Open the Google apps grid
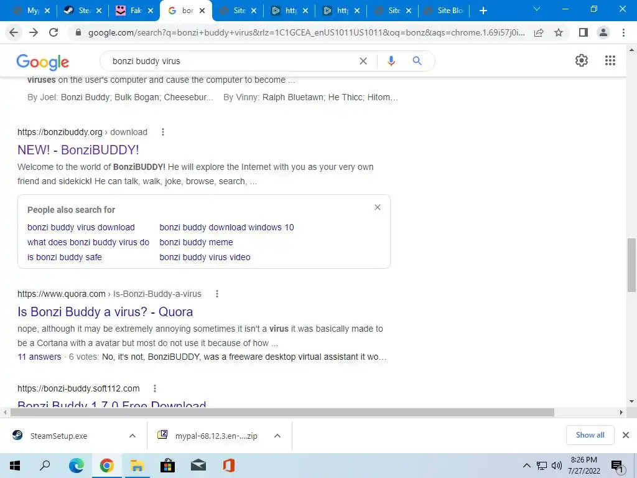 coord(610,60)
